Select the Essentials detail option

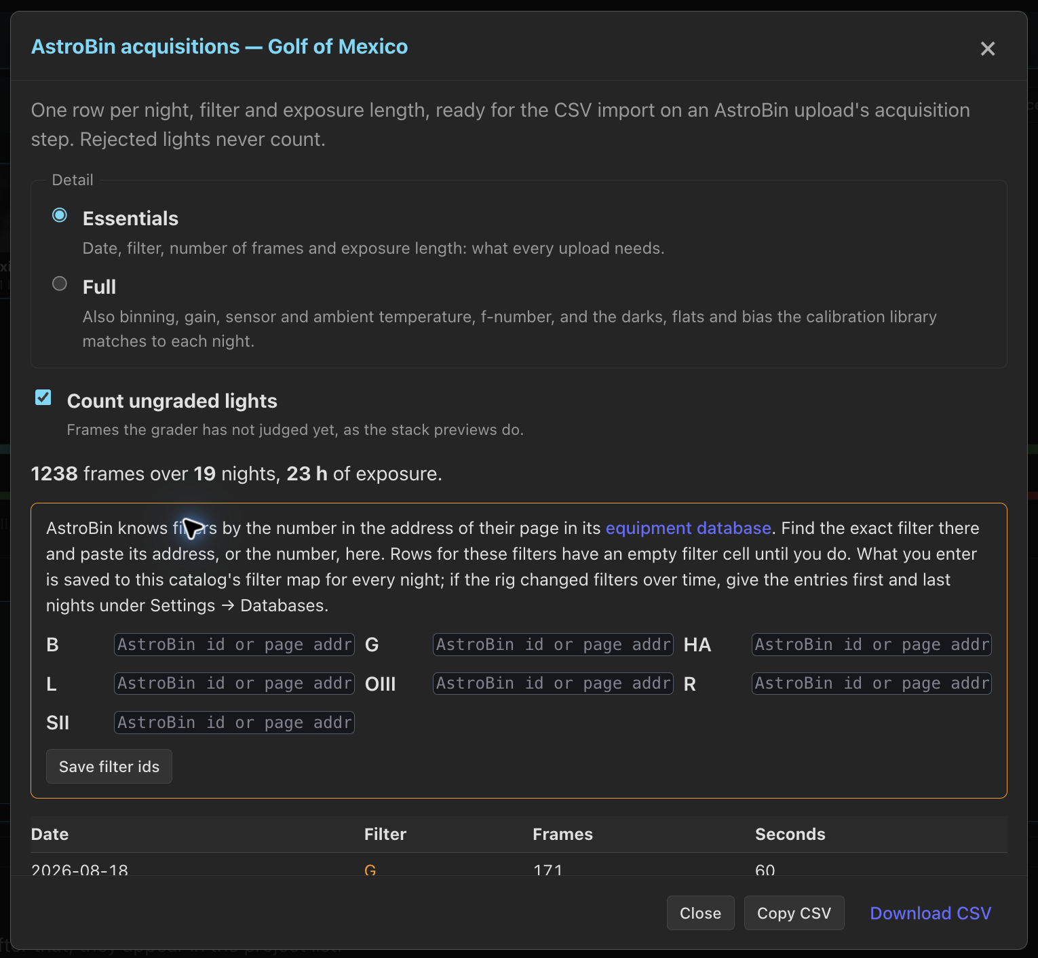(60, 215)
